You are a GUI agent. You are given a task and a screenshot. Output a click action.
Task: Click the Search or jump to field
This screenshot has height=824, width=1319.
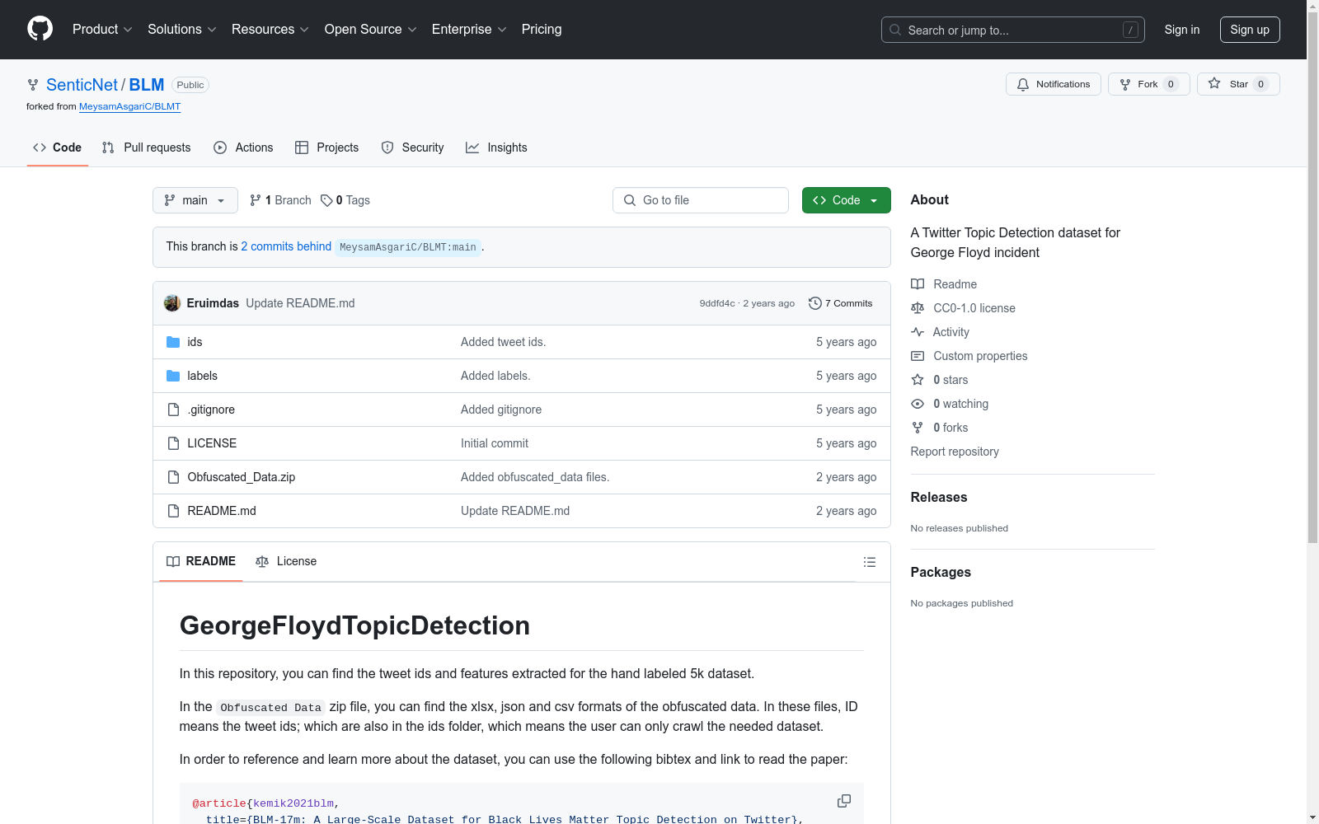pos(1013,30)
